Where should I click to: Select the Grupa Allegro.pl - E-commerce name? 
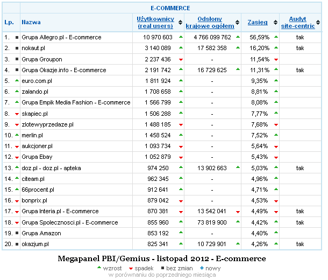pyautogui.click(x=62, y=38)
